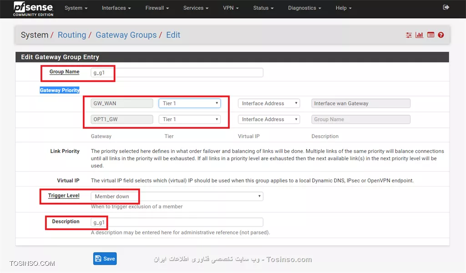Screen dimensions: 466x273
Task: Open related settings sliders icon
Action: pyautogui.click(x=409, y=35)
